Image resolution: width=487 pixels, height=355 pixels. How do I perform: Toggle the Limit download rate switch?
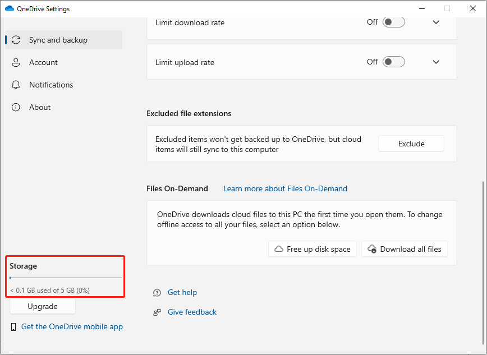click(x=393, y=22)
